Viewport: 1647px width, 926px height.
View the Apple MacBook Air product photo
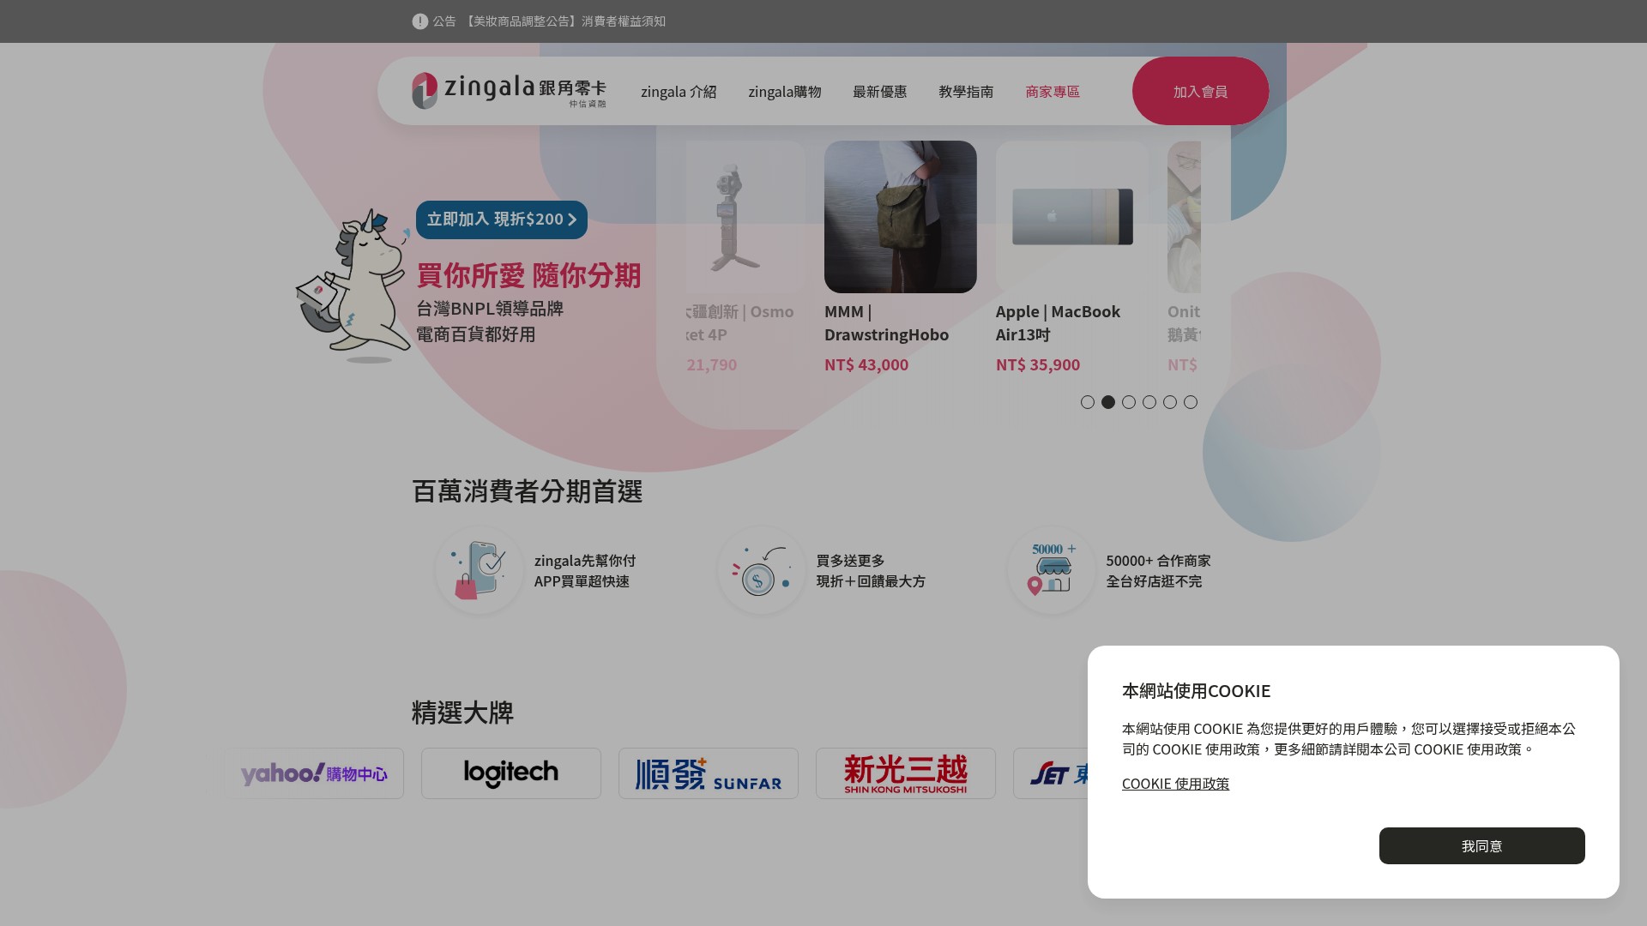coord(1072,217)
